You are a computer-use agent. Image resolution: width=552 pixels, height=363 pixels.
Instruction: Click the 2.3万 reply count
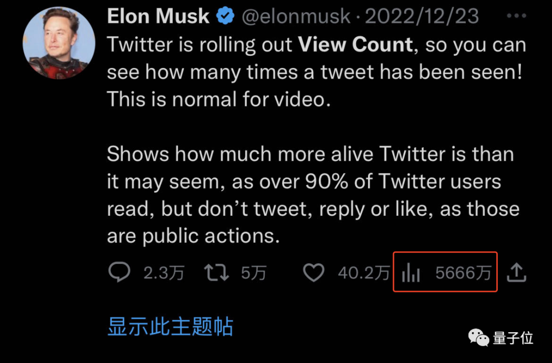[164, 274]
